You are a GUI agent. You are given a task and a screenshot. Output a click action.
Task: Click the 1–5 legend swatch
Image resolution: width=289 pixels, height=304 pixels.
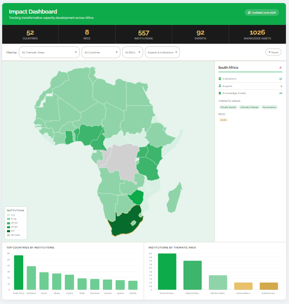(9, 215)
